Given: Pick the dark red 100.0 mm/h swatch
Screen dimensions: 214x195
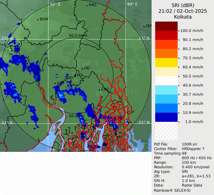Looking at the screenshot, I should [166, 26].
